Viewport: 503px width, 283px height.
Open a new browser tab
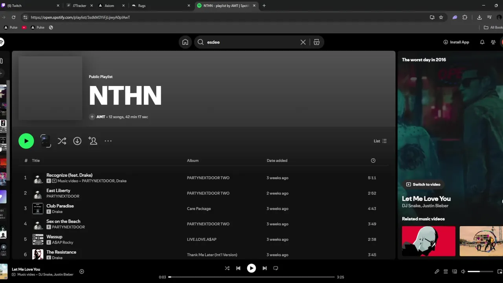(264, 6)
